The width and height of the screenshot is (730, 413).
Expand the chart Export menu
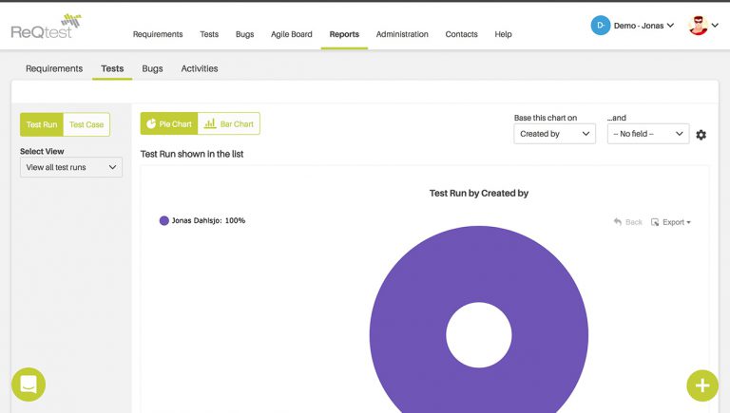(x=671, y=222)
